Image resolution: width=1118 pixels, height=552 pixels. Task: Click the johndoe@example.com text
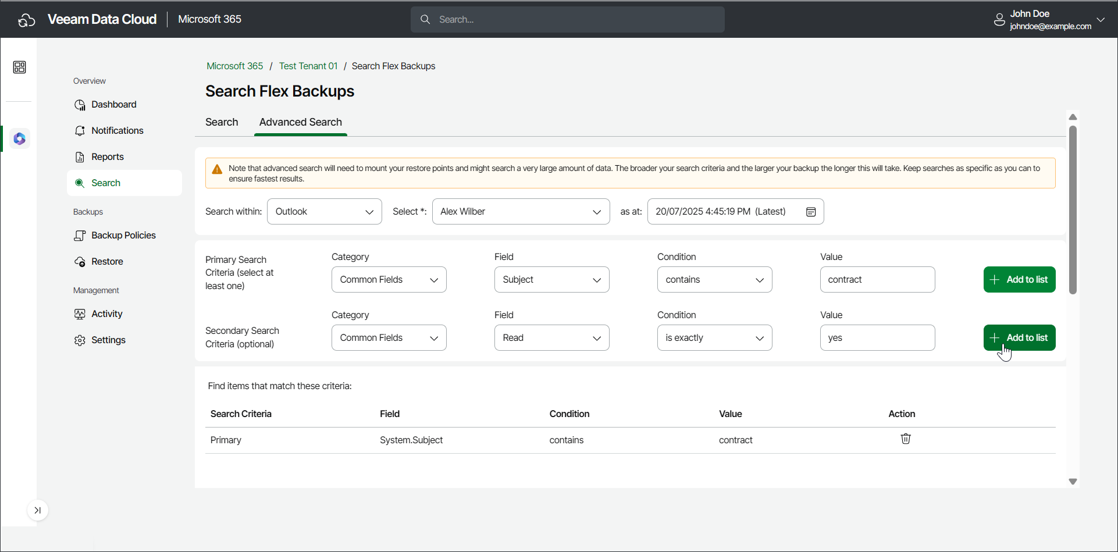pos(1051,26)
